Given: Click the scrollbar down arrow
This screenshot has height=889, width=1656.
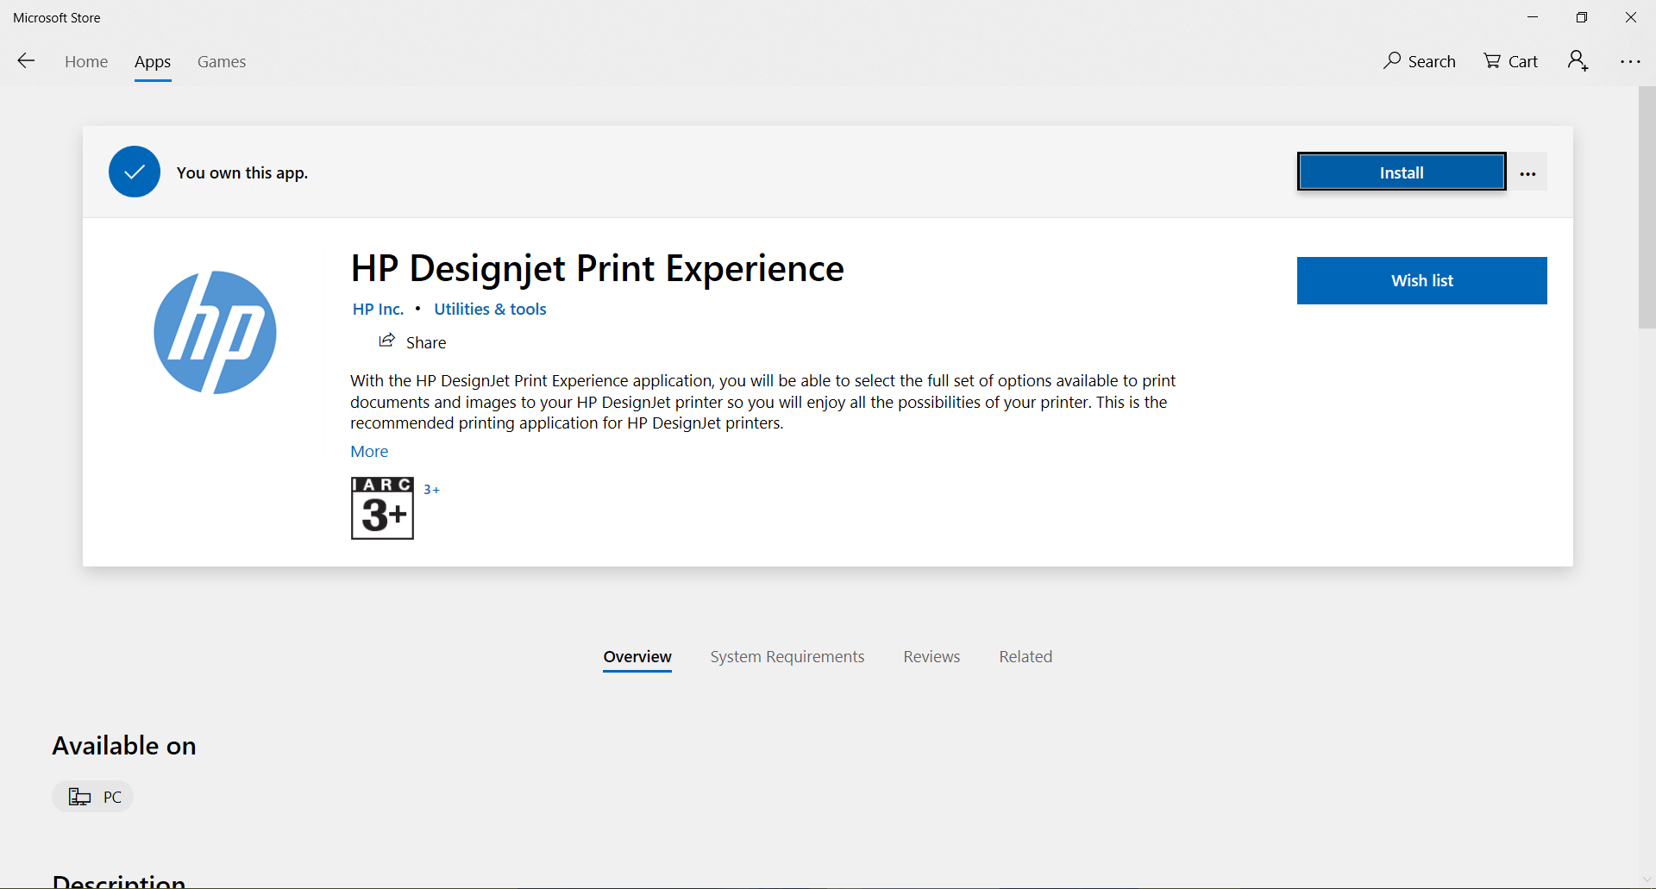Looking at the screenshot, I should pos(1647,880).
